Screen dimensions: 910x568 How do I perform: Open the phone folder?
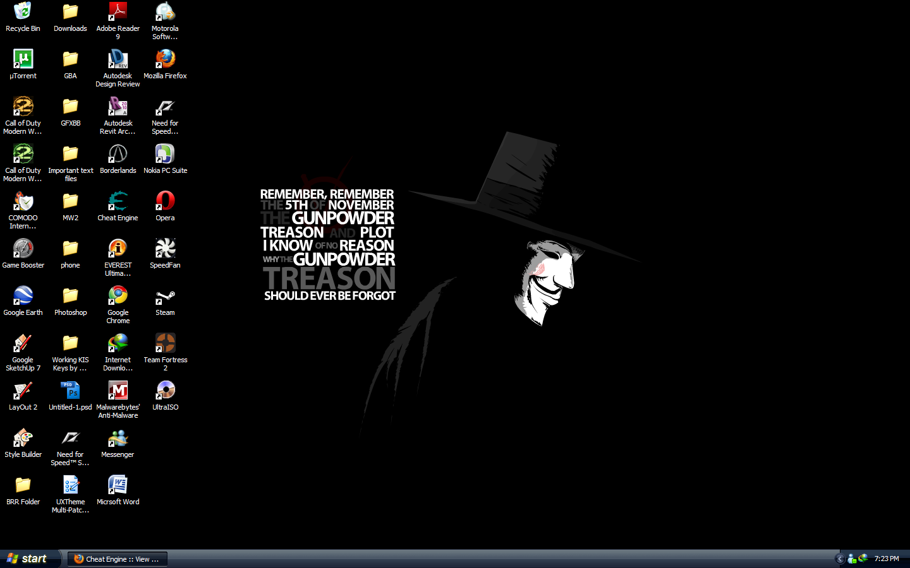click(70, 254)
